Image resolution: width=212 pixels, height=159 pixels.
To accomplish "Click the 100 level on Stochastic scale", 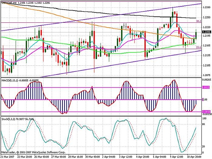I will (x=204, y=118).
